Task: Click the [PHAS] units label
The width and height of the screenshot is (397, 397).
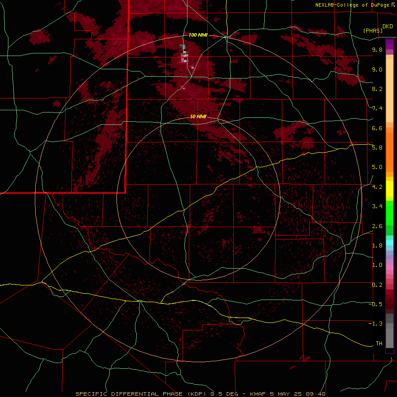Action: tap(373, 30)
